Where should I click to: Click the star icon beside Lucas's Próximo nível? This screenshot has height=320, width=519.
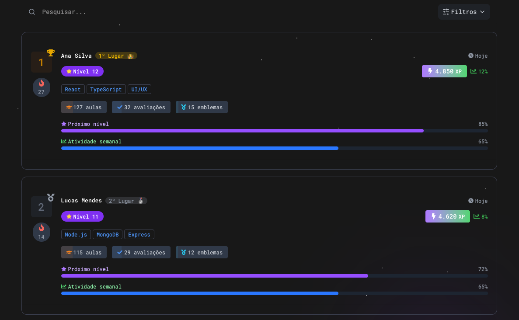pos(64,269)
